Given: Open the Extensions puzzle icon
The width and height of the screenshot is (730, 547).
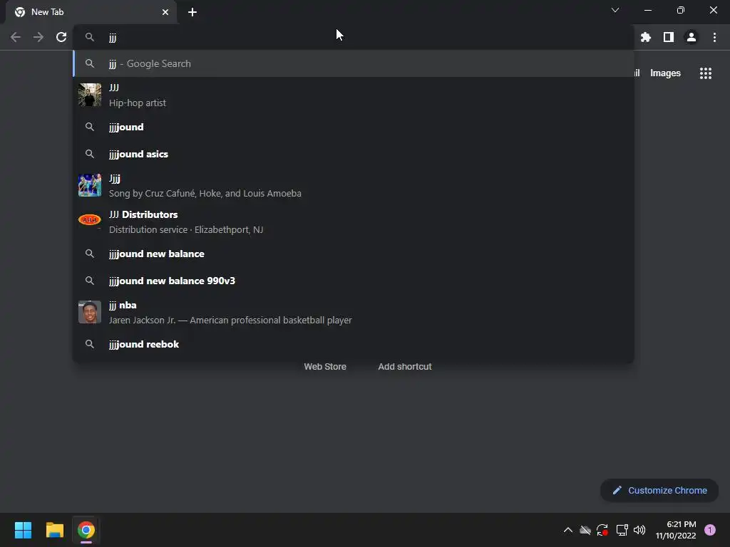Looking at the screenshot, I should [645, 37].
